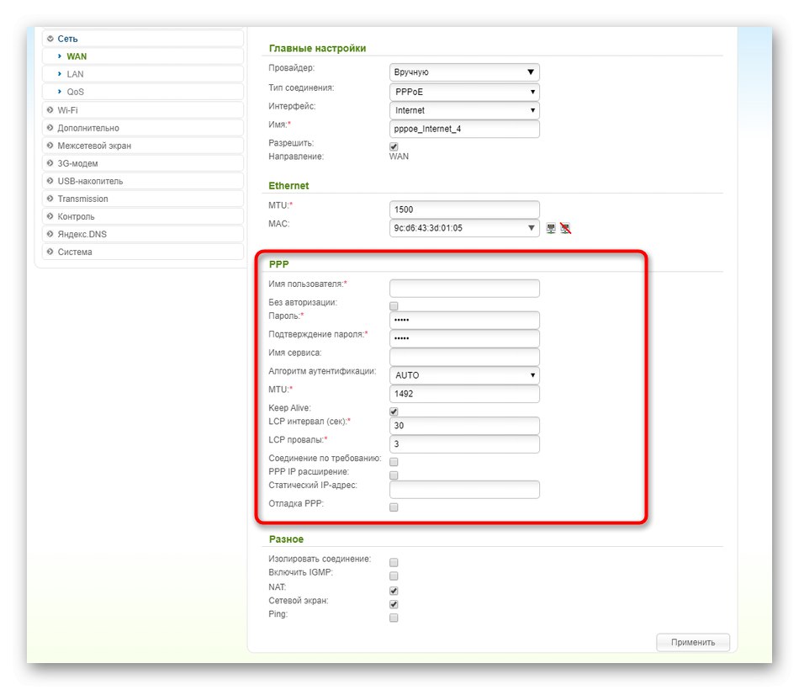Toggle the Разрешить checkbox
The width and height of the screenshot is (799, 690).
(x=394, y=147)
